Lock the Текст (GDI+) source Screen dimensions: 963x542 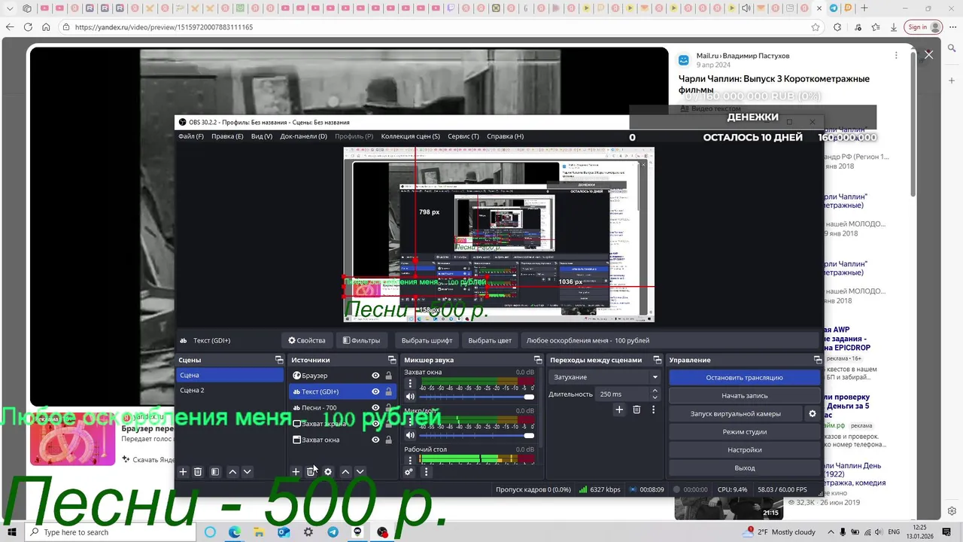point(389,391)
